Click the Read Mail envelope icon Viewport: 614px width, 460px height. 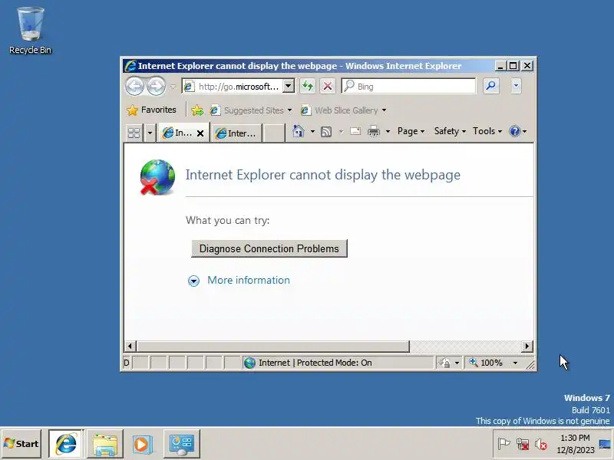(x=355, y=131)
